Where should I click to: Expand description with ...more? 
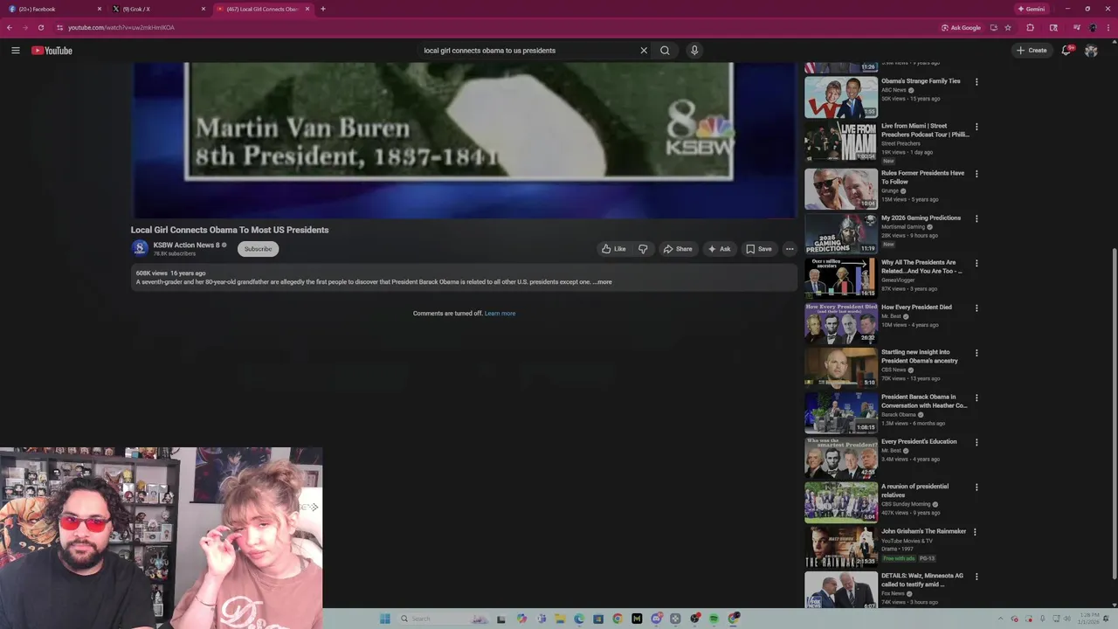(x=602, y=282)
